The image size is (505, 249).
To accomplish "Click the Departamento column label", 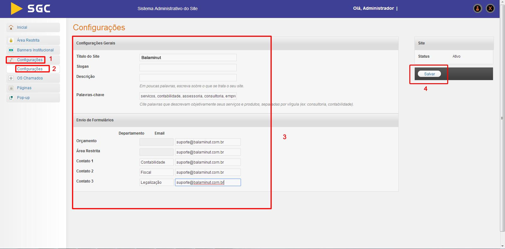I will click(x=131, y=133).
